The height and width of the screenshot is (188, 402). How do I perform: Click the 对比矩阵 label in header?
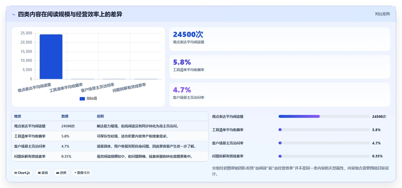[382, 14]
